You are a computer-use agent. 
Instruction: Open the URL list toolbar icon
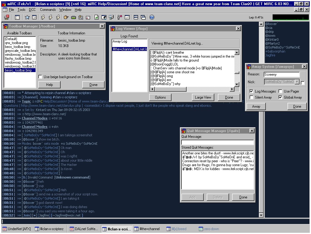pos(127,17)
